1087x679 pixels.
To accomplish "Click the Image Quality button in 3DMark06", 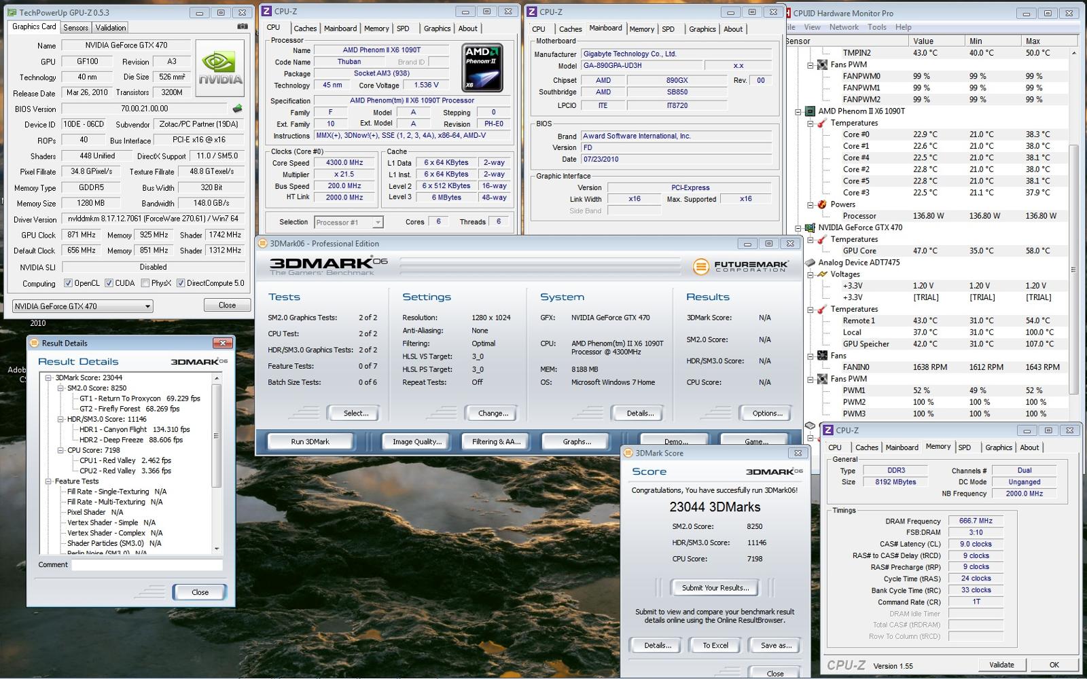I will (416, 441).
